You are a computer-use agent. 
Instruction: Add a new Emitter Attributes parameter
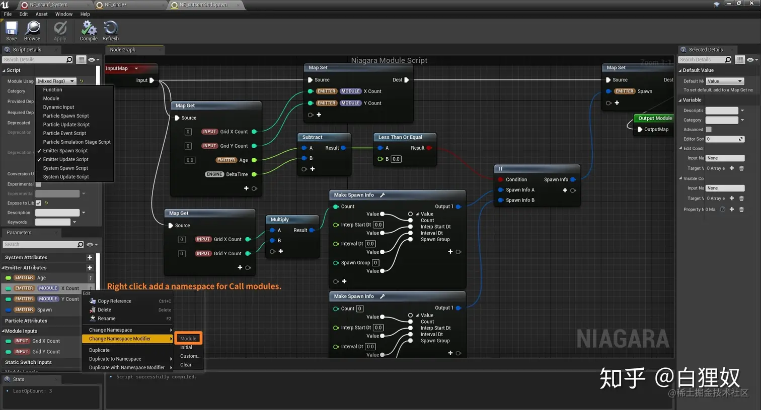pos(90,268)
